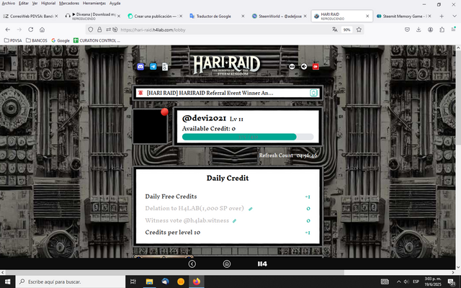The image size is (461, 288).
Task: Click the Witness vote @h4lab.witness text
Action: click(187, 220)
